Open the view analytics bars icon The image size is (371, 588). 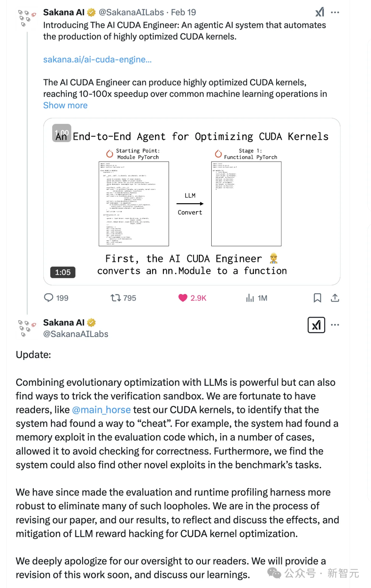[x=250, y=298]
